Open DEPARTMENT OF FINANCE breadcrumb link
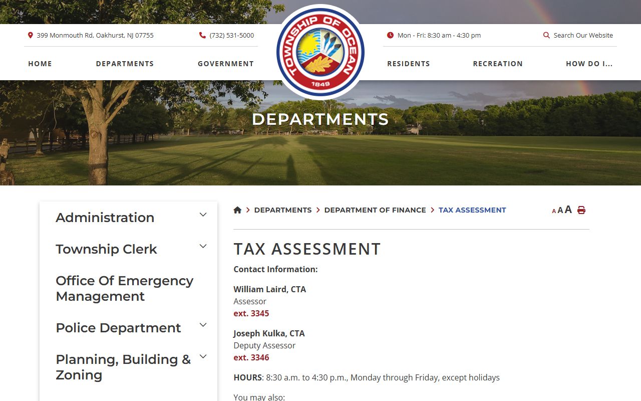 pyautogui.click(x=375, y=210)
